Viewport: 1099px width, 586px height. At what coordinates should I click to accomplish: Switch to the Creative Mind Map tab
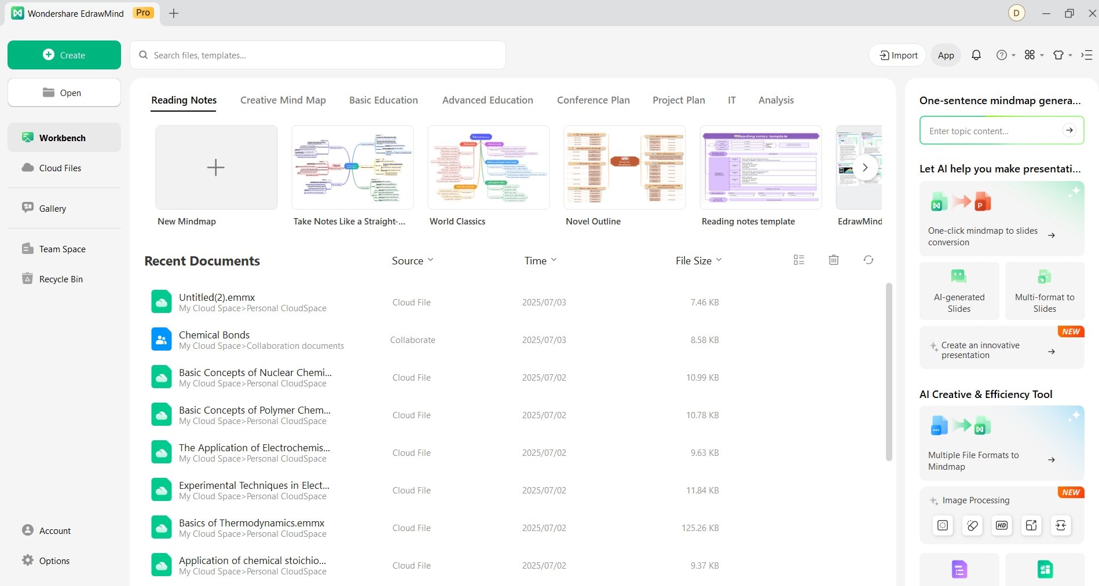(283, 100)
